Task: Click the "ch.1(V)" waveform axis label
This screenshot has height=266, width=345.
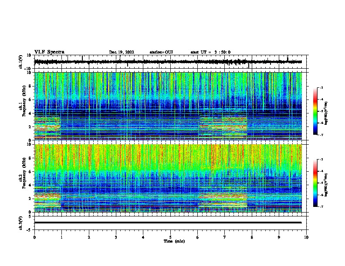Action: 21,62
